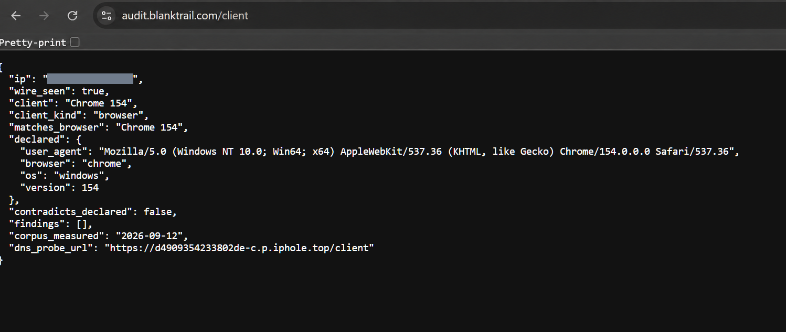Click the redacted ip value block
The height and width of the screenshot is (332, 786).
(90, 79)
